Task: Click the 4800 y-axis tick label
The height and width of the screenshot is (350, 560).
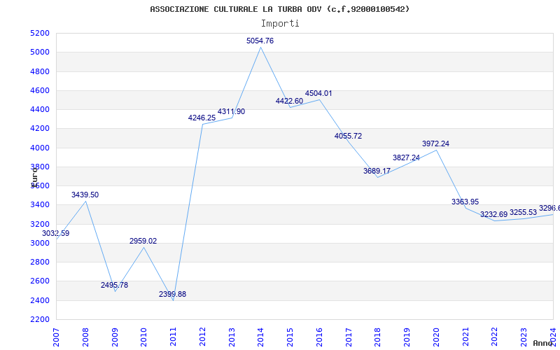Action: coord(40,71)
